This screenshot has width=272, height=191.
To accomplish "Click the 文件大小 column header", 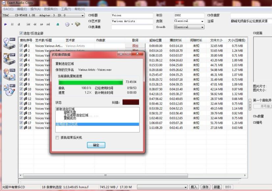I will (x=216, y=40).
